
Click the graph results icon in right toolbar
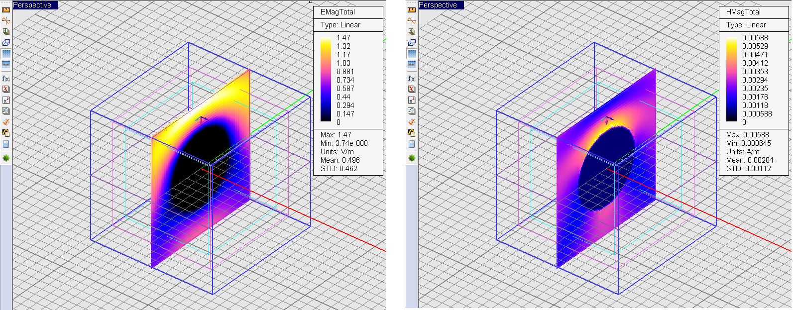(x=412, y=133)
